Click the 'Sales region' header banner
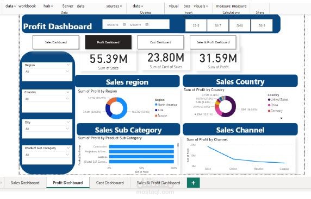Screen dimensions: 311x199 coord(127,81)
